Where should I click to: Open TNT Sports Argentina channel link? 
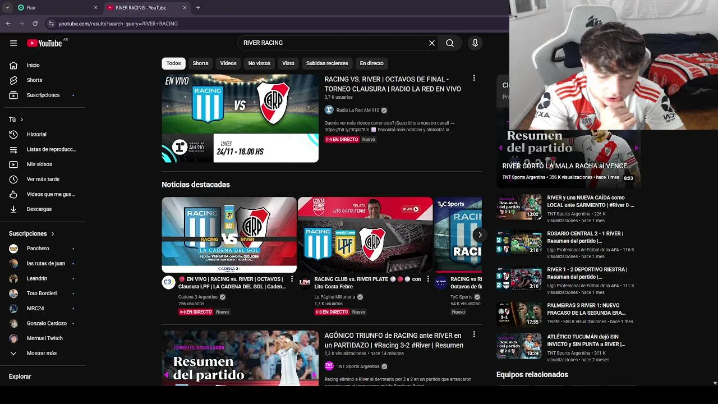[358, 366]
